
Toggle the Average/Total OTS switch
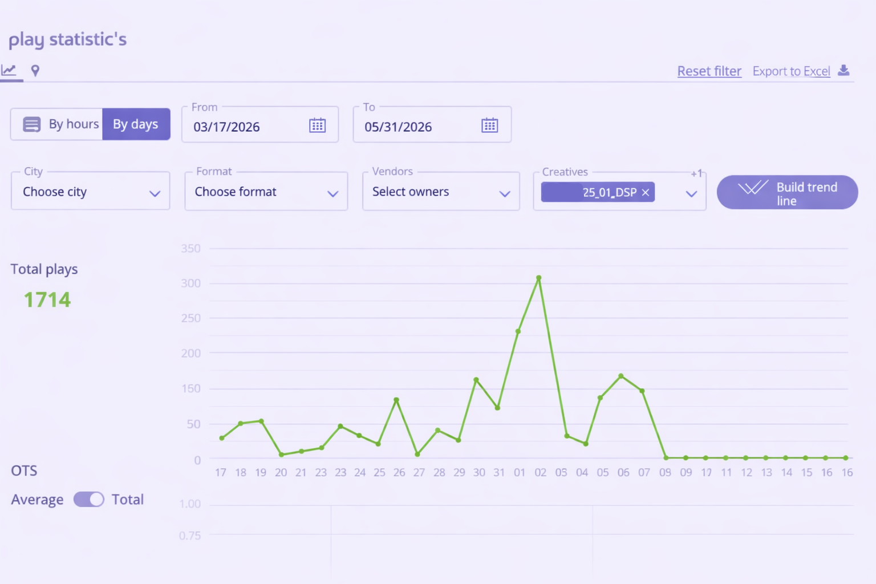[x=89, y=499]
